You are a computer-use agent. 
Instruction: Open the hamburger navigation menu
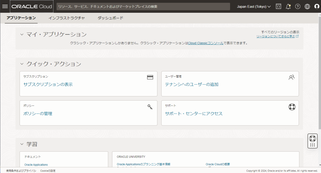pos(5,6)
